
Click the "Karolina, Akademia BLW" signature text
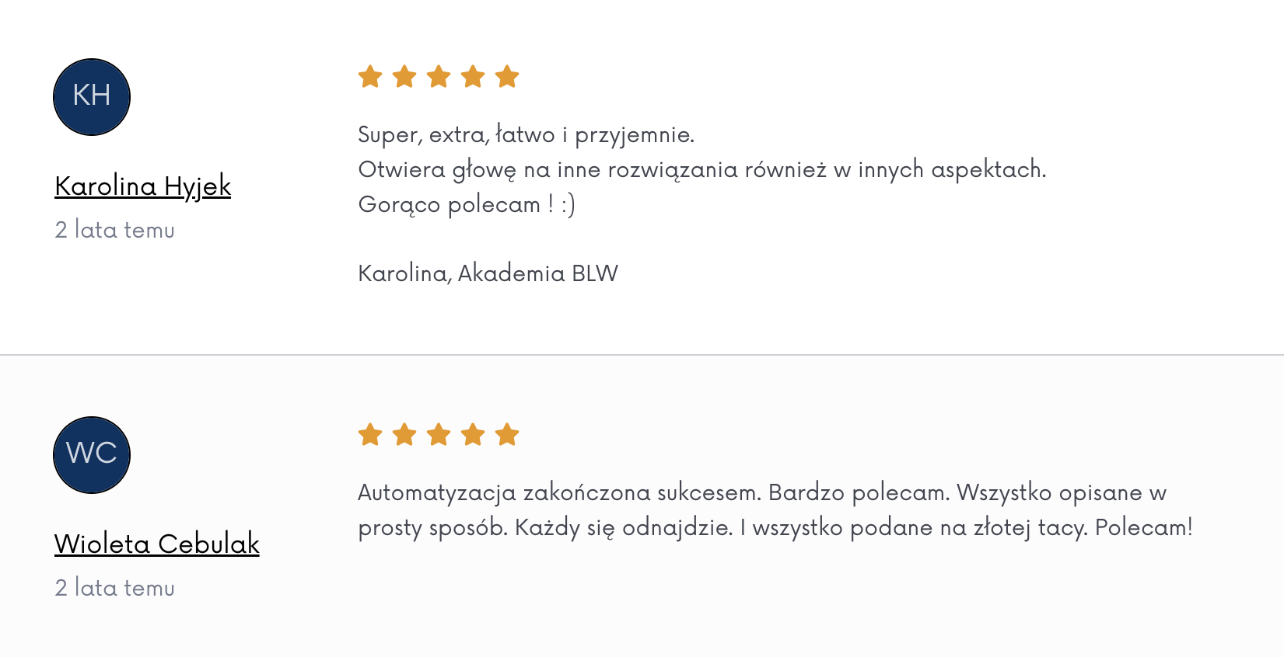click(x=488, y=273)
